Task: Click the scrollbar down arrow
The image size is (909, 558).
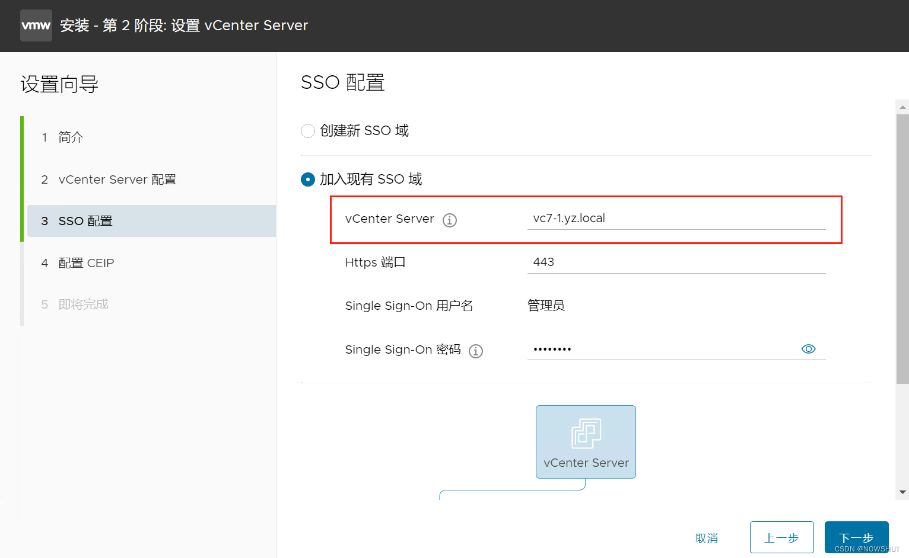Action: click(x=902, y=492)
